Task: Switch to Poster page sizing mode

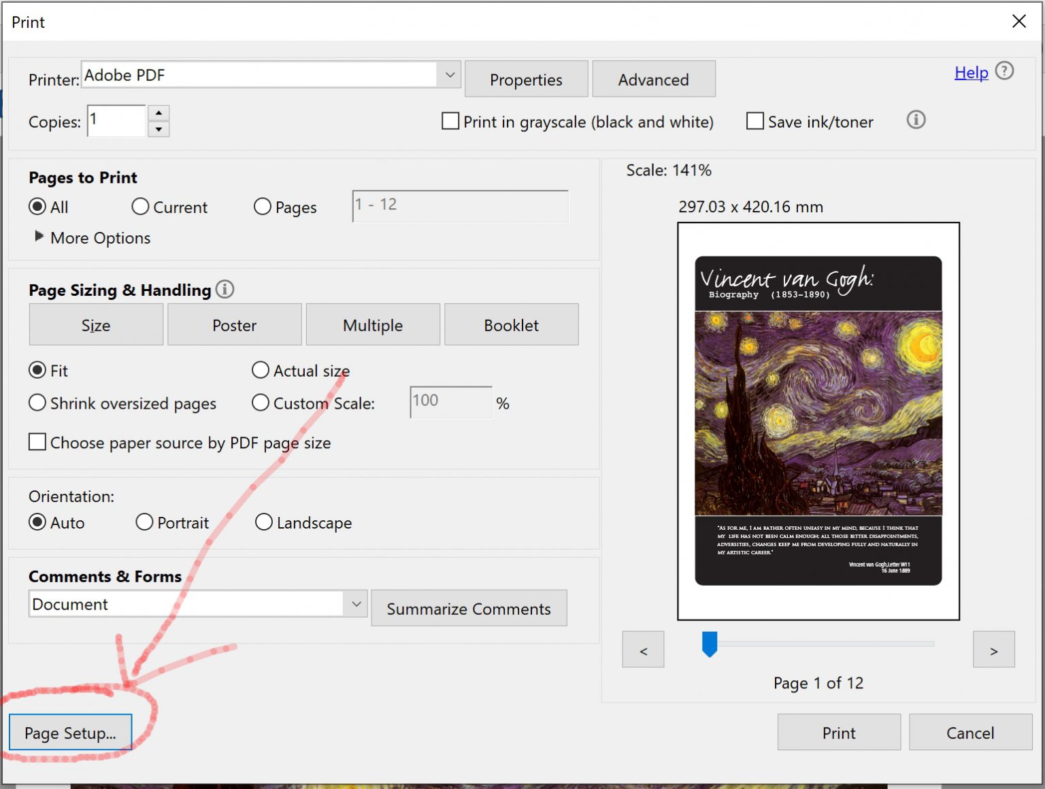Action: 234,324
